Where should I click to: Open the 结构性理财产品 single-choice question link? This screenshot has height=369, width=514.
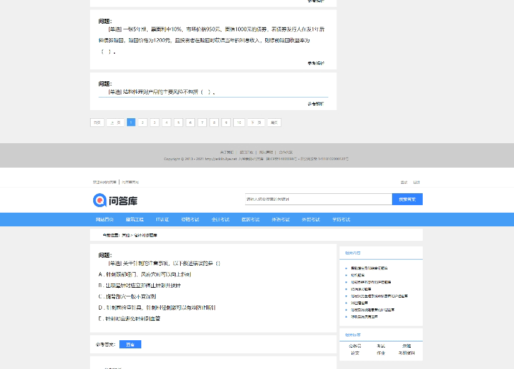[x=162, y=92]
